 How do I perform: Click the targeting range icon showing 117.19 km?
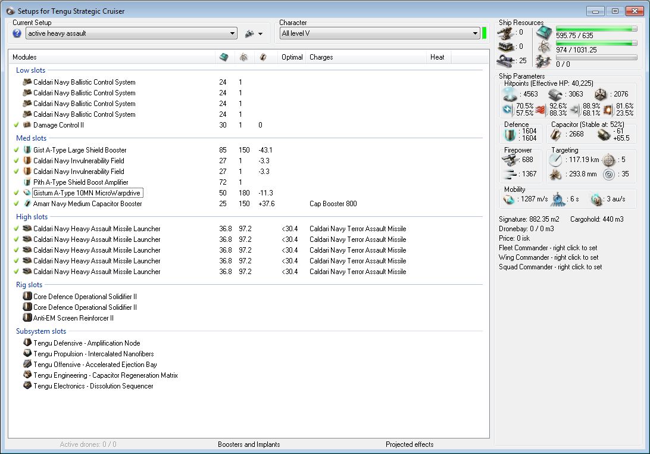[x=555, y=160]
